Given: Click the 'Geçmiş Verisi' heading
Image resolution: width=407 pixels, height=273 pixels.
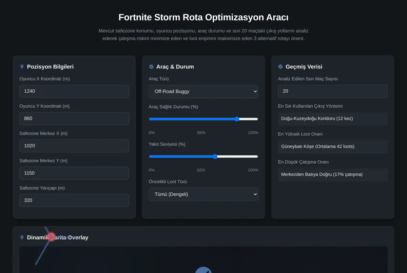Looking at the screenshot, I should [304, 67].
